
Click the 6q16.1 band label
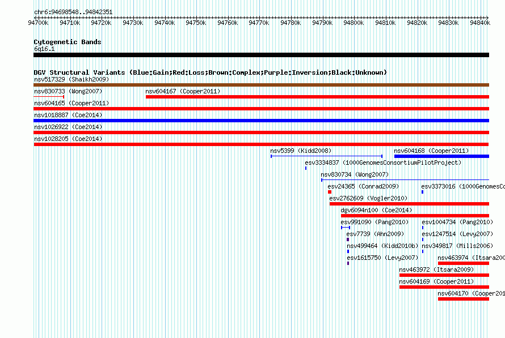44,49
